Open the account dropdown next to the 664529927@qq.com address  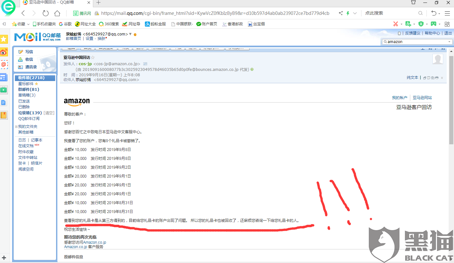click(x=130, y=34)
